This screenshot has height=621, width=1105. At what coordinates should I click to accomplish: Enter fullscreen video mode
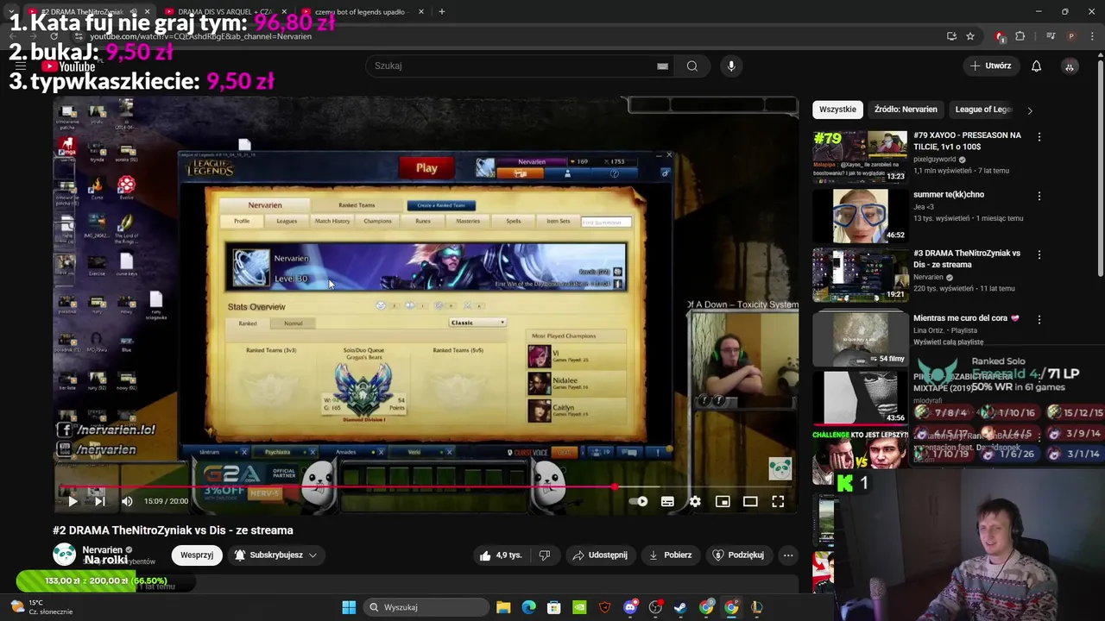(x=778, y=501)
